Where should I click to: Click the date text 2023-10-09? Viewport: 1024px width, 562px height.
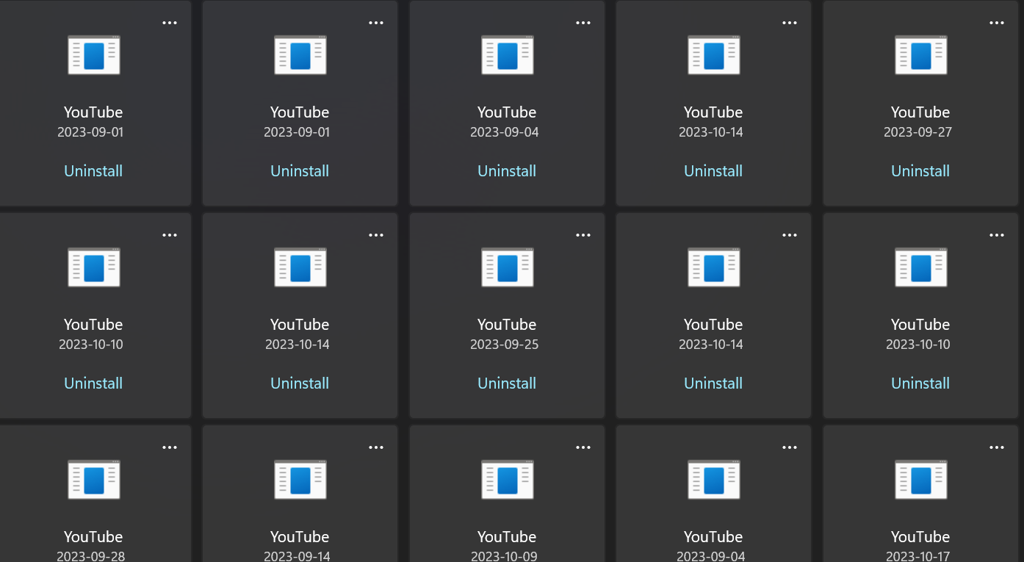click(x=505, y=556)
